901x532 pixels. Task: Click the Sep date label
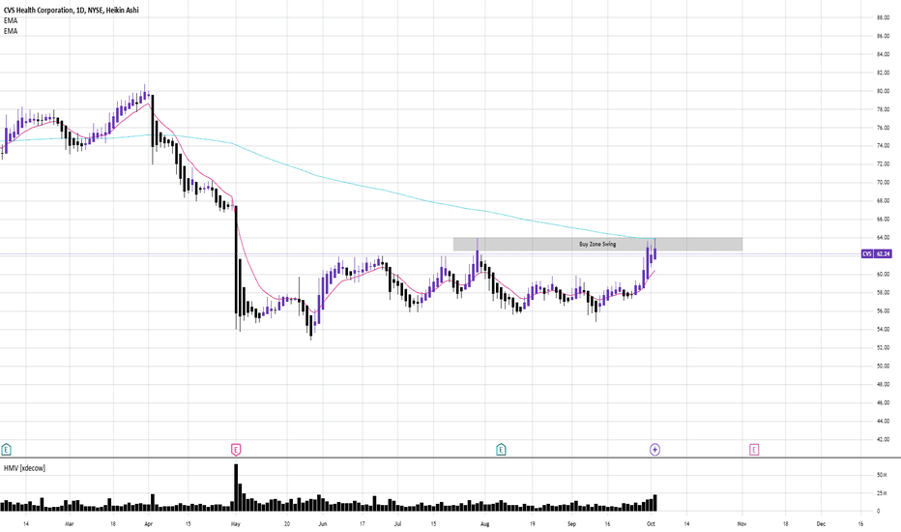pyautogui.click(x=571, y=524)
